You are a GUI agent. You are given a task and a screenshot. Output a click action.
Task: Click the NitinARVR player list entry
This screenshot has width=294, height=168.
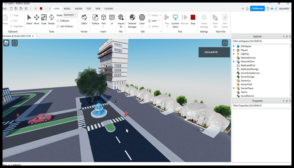tap(214, 52)
